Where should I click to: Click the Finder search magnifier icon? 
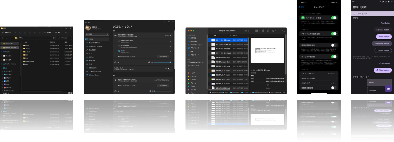pyautogui.click(x=284, y=31)
